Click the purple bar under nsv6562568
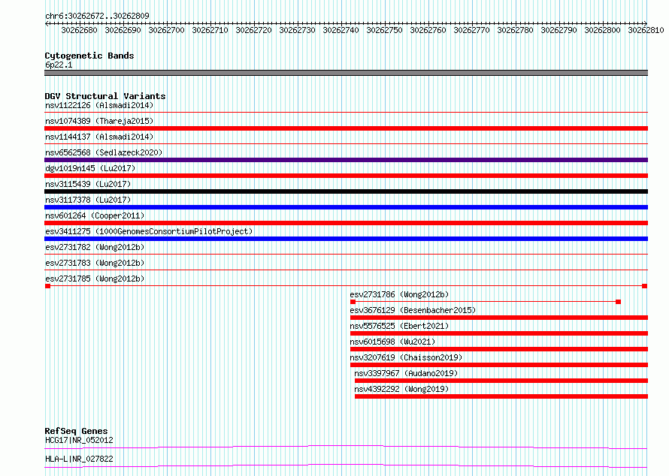669x476 pixels. (x=346, y=160)
